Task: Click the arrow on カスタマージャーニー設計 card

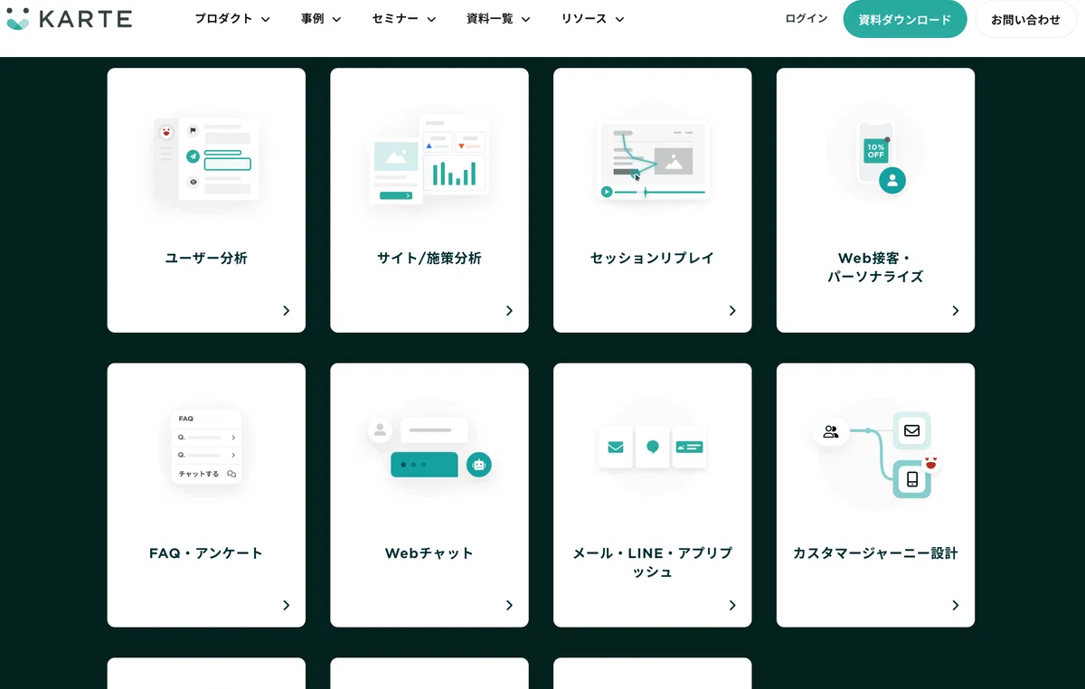Action: (956, 606)
